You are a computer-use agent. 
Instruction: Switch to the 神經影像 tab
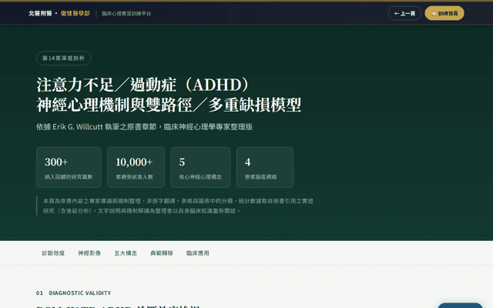[x=89, y=253]
